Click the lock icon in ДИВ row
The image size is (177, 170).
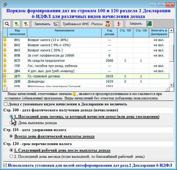(5, 81)
